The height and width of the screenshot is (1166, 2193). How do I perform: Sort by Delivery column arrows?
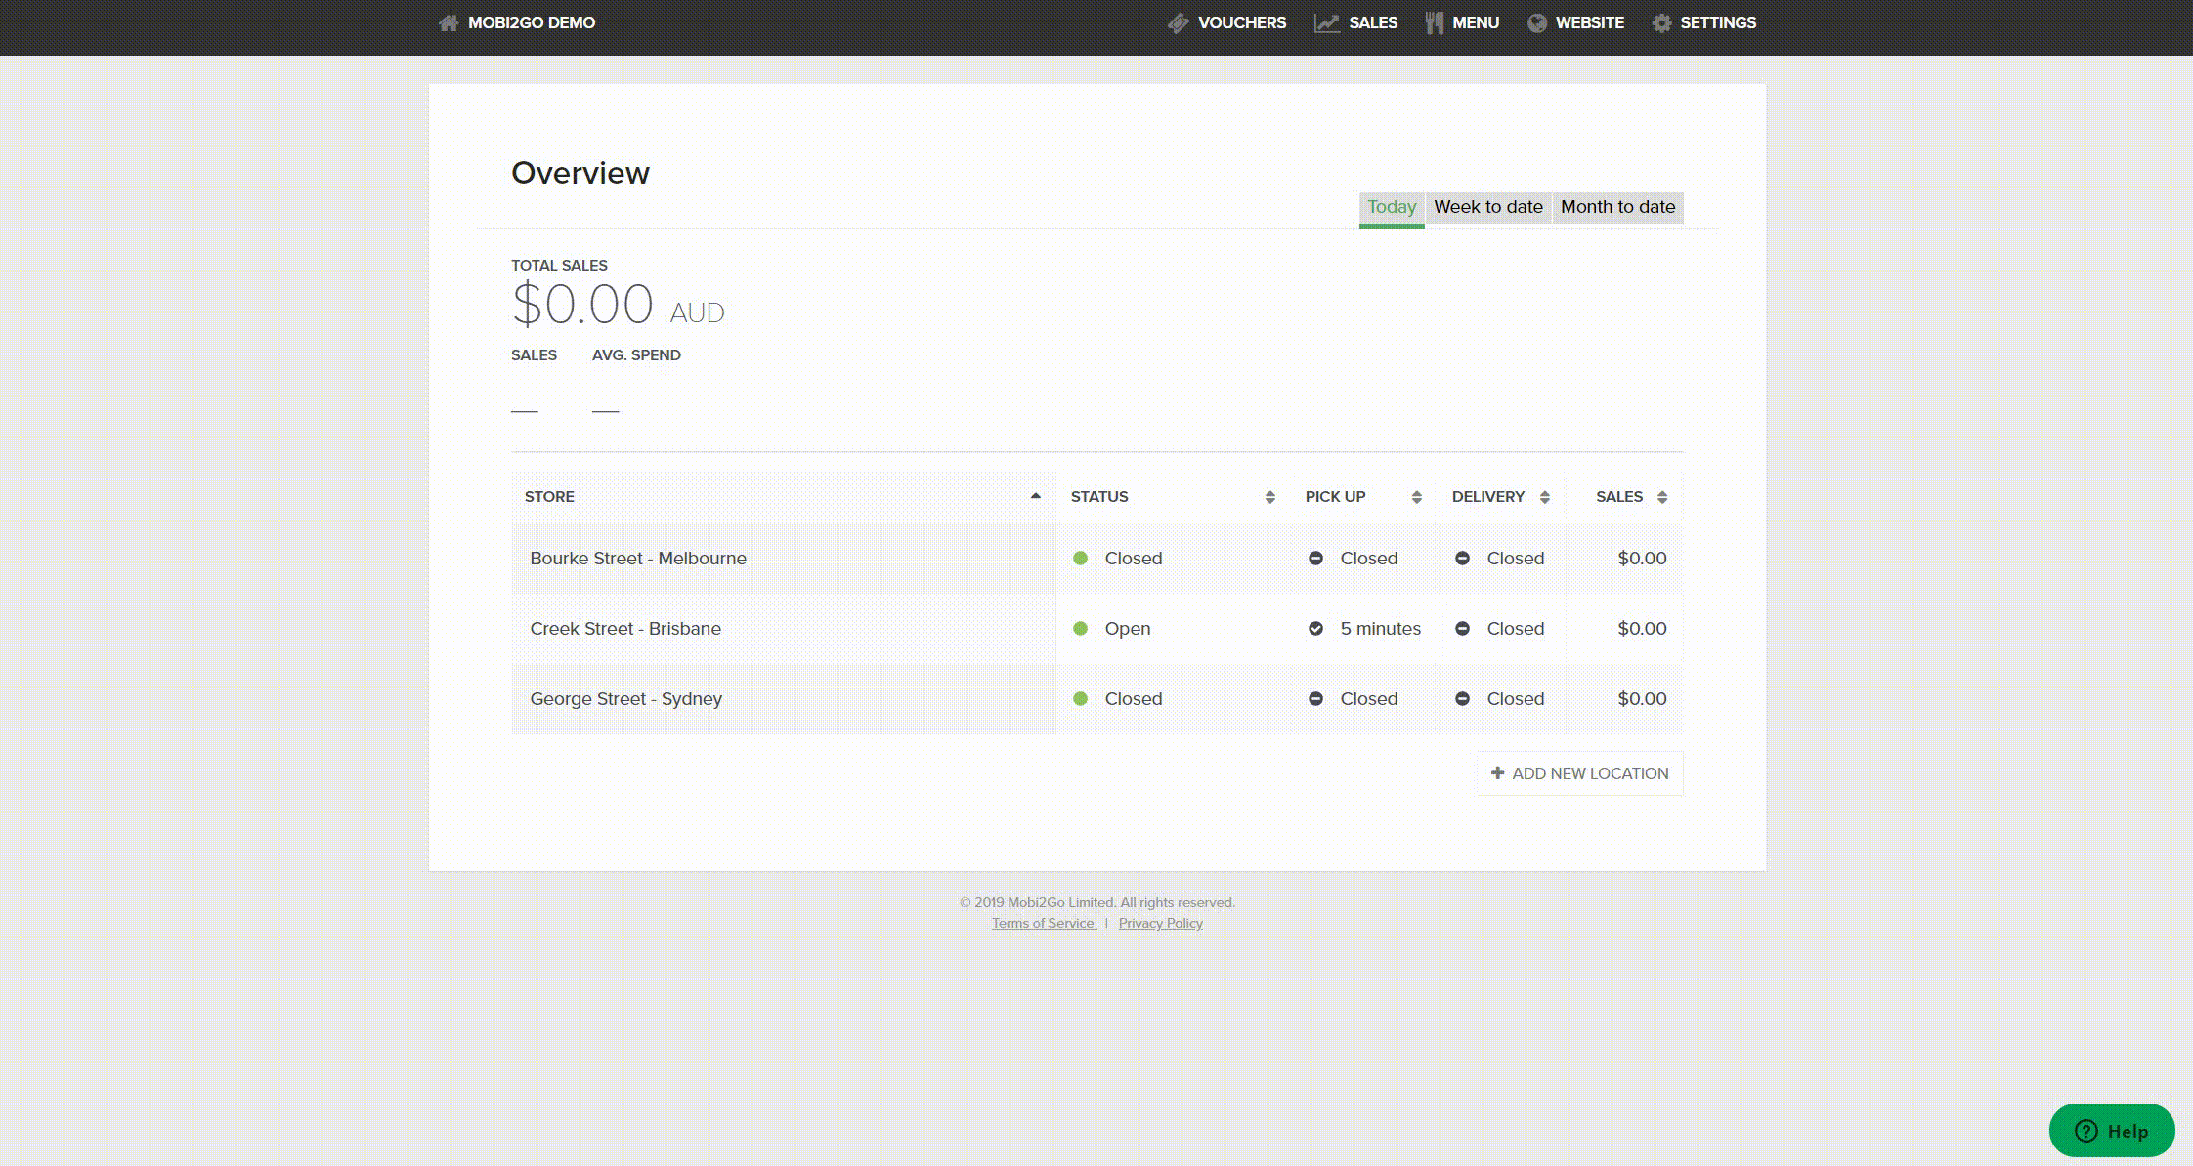pyautogui.click(x=1544, y=497)
